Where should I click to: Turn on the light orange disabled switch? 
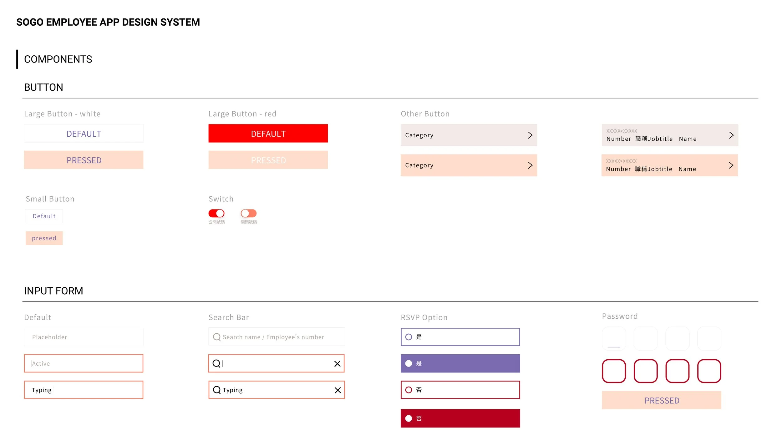point(248,213)
